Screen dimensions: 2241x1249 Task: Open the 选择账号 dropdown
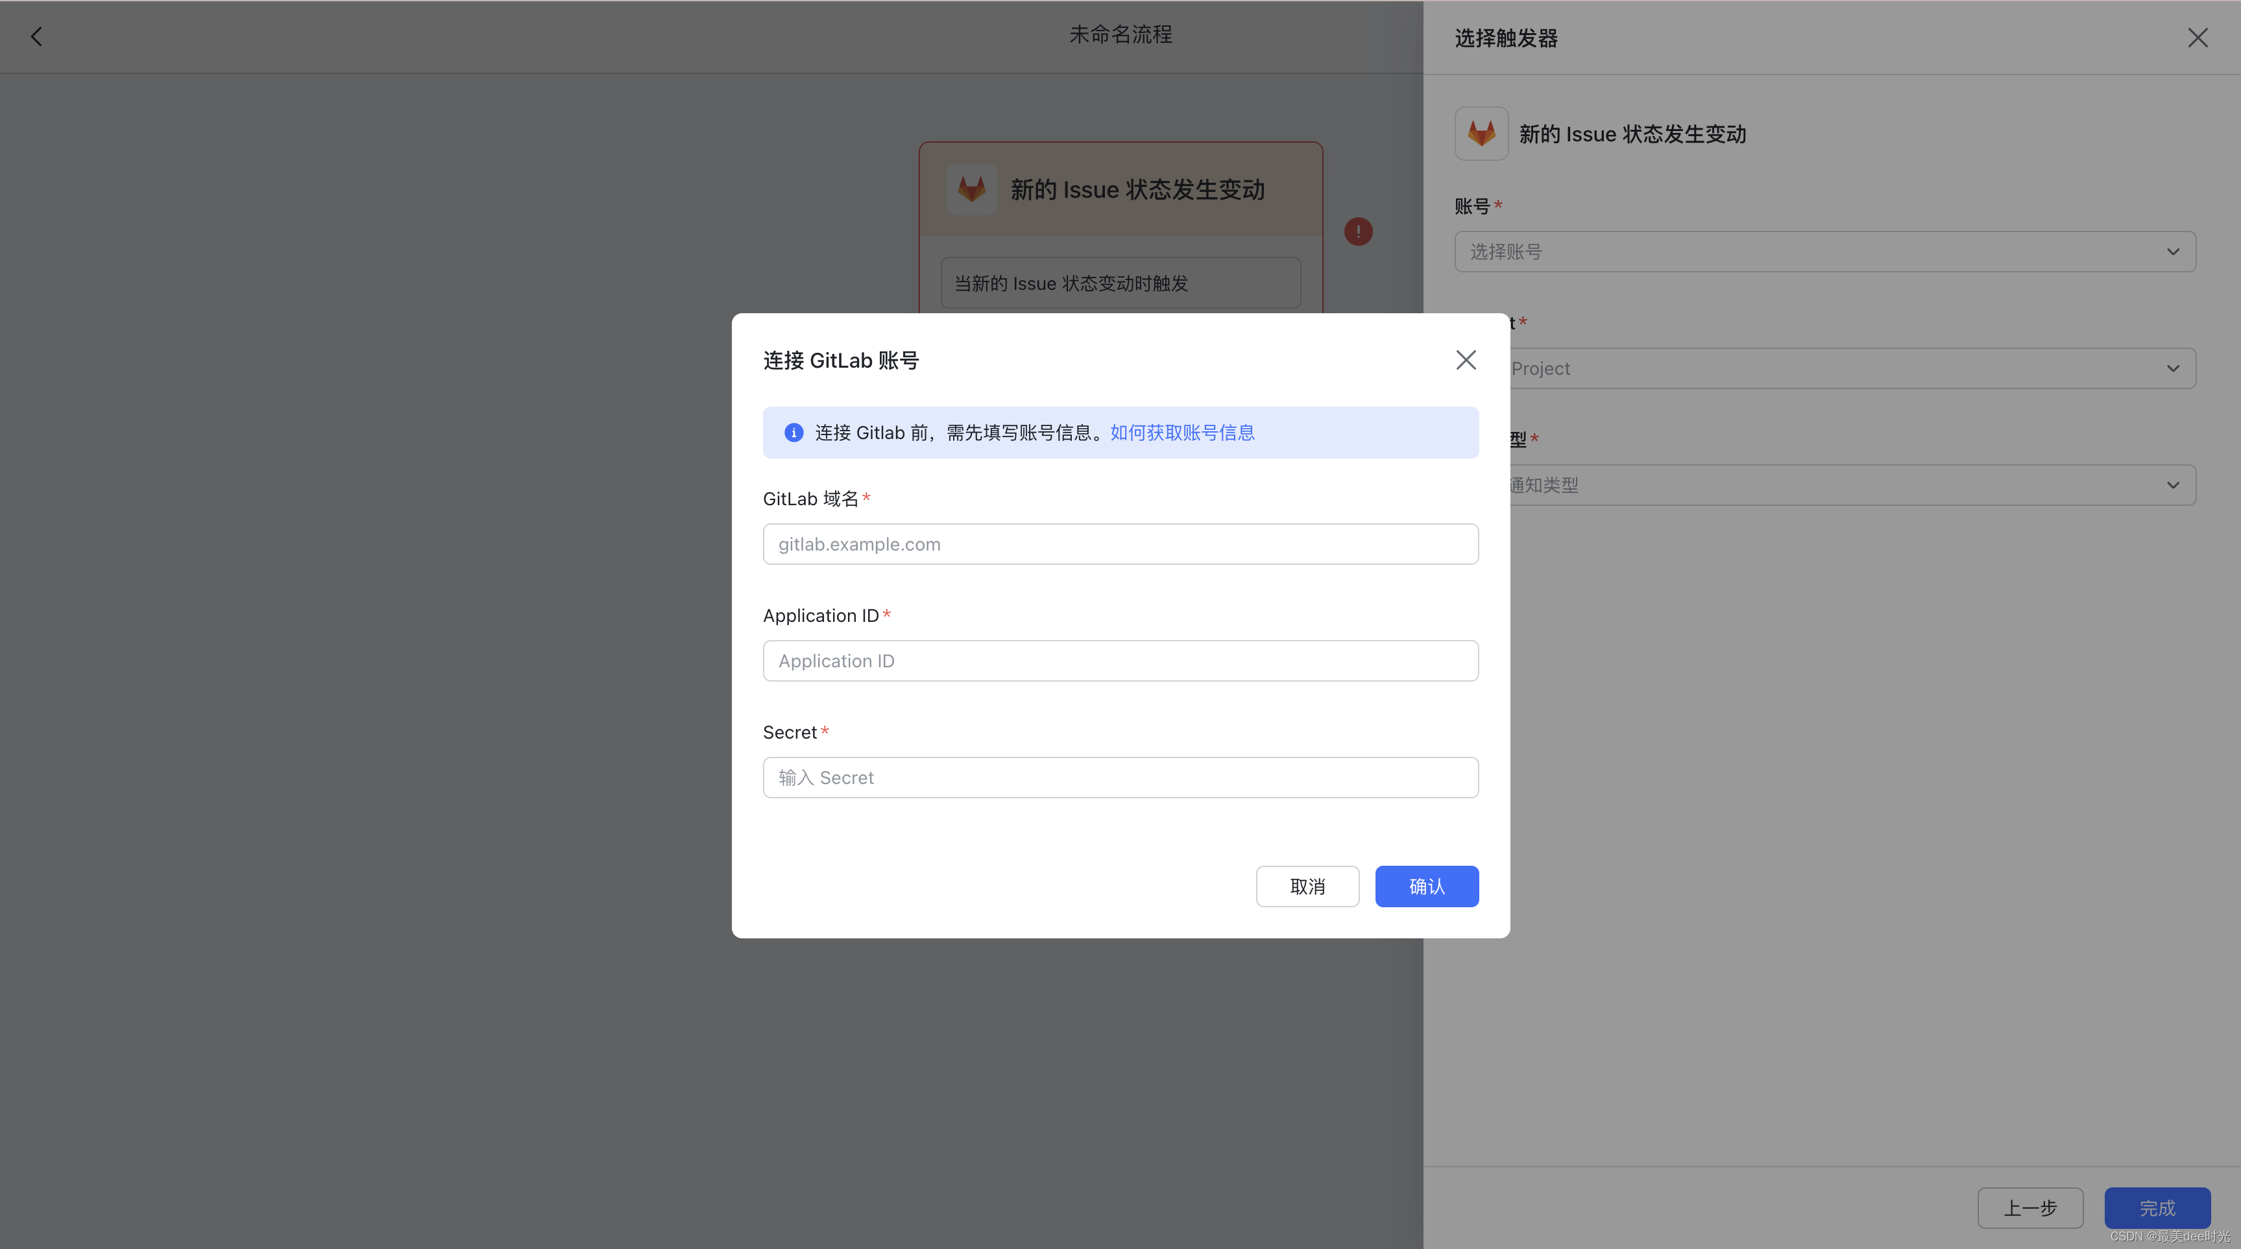(1824, 252)
